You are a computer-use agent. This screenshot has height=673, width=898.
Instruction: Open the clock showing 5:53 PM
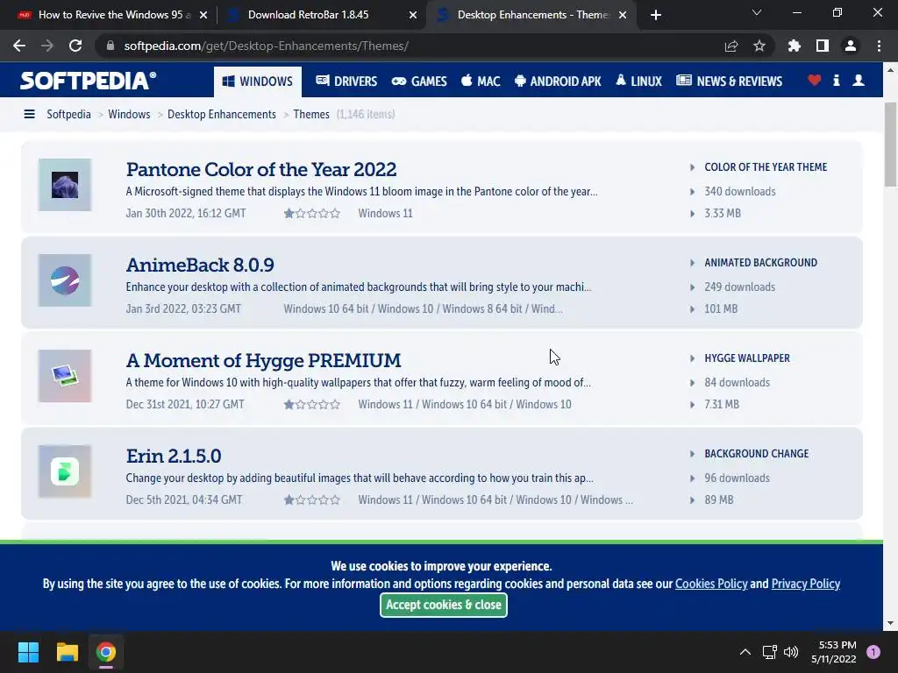point(833,652)
